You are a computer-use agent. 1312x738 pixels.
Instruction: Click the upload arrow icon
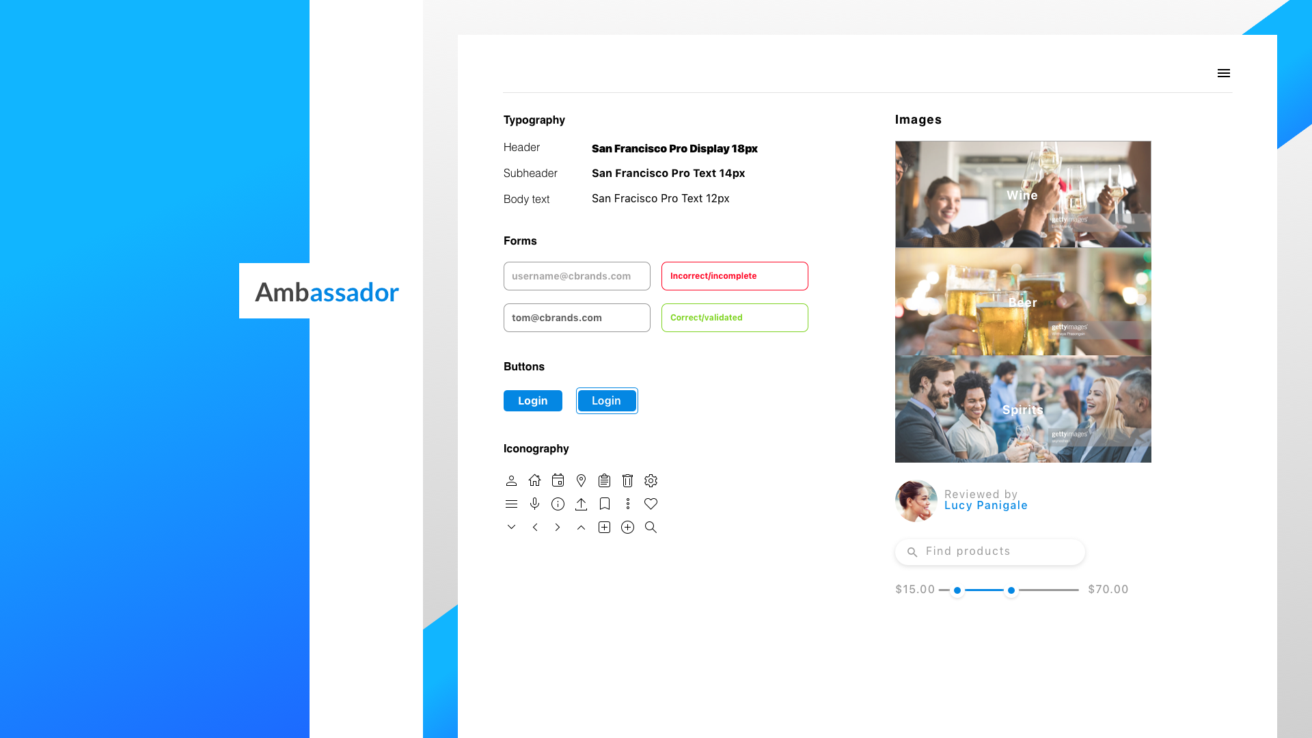tap(582, 504)
